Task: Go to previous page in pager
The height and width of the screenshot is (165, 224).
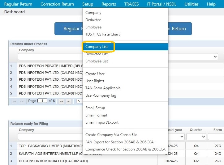Action: [22, 101]
